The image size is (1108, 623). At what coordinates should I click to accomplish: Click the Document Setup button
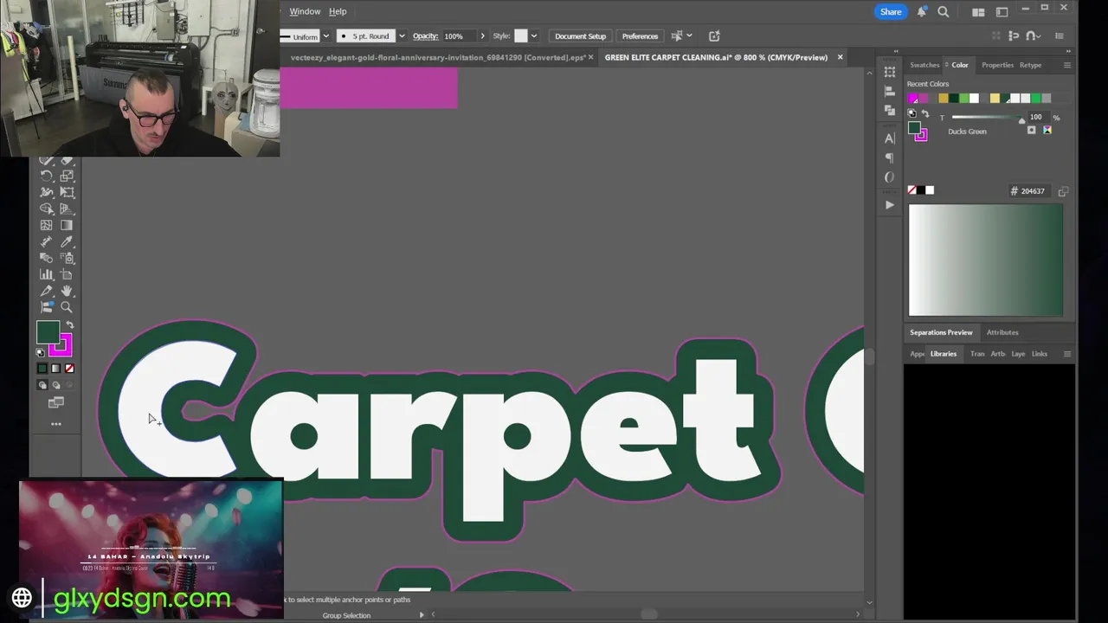point(580,36)
